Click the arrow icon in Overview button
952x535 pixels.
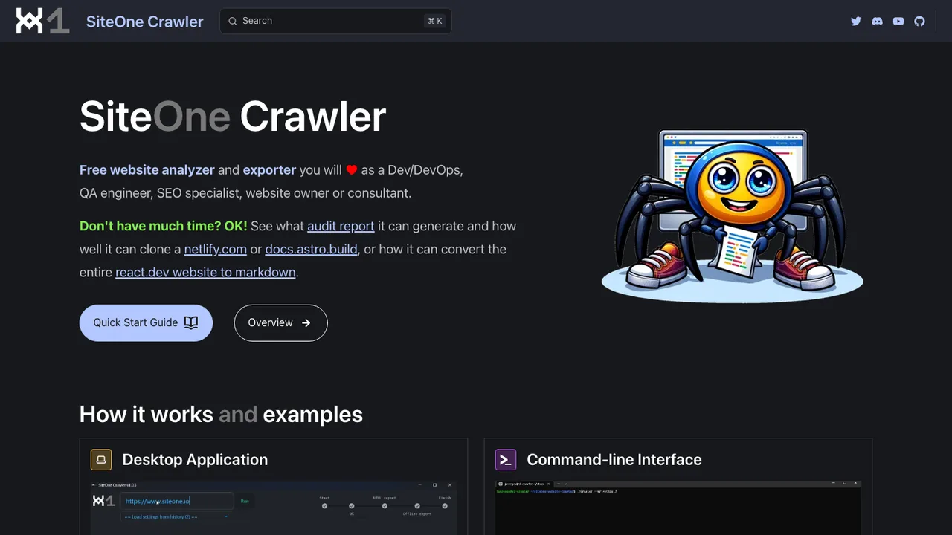306,322
